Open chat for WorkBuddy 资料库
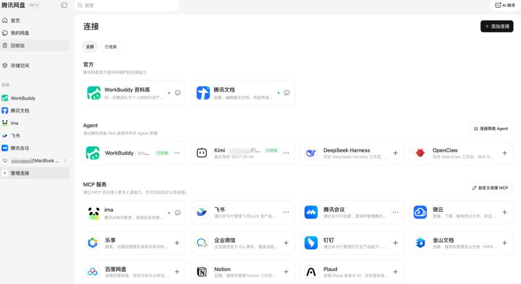 click(178, 93)
